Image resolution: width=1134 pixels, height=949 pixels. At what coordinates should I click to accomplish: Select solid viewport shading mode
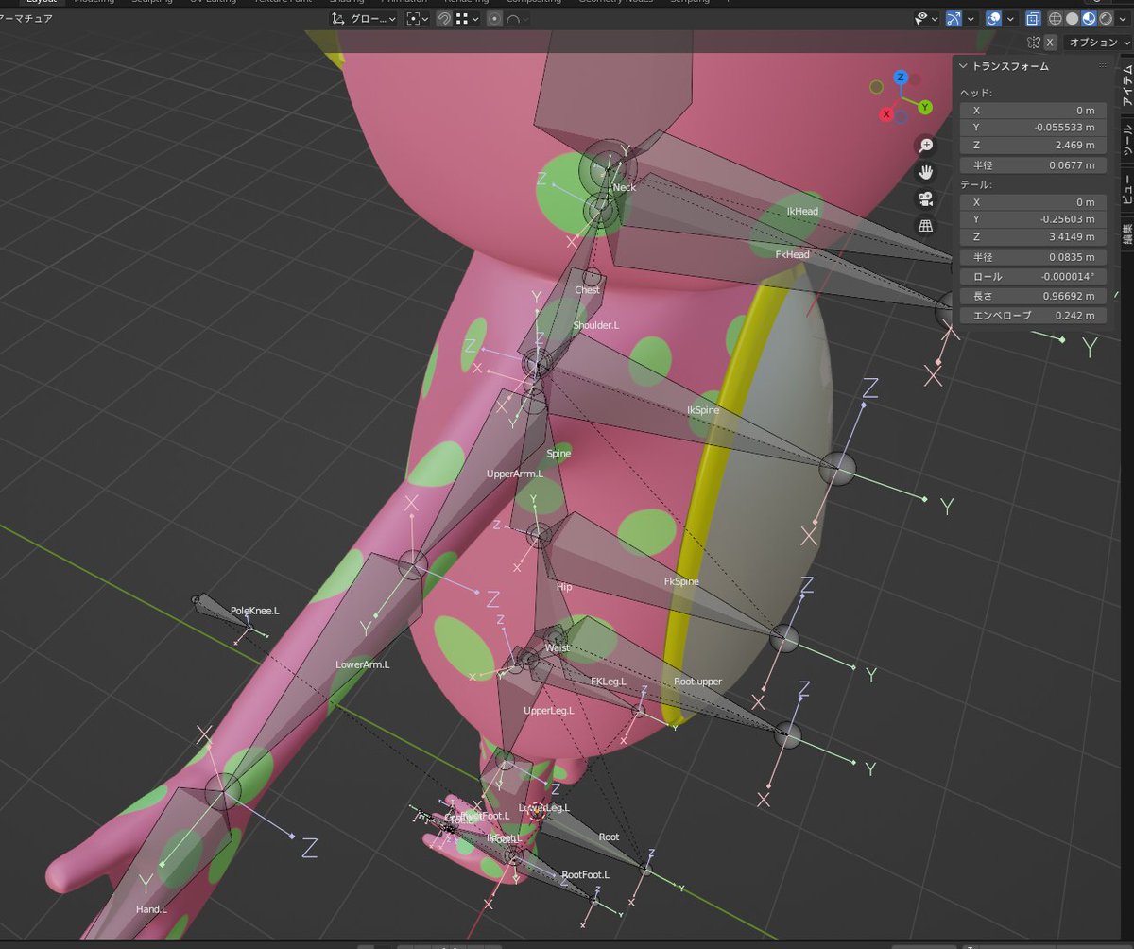(x=1073, y=19)
